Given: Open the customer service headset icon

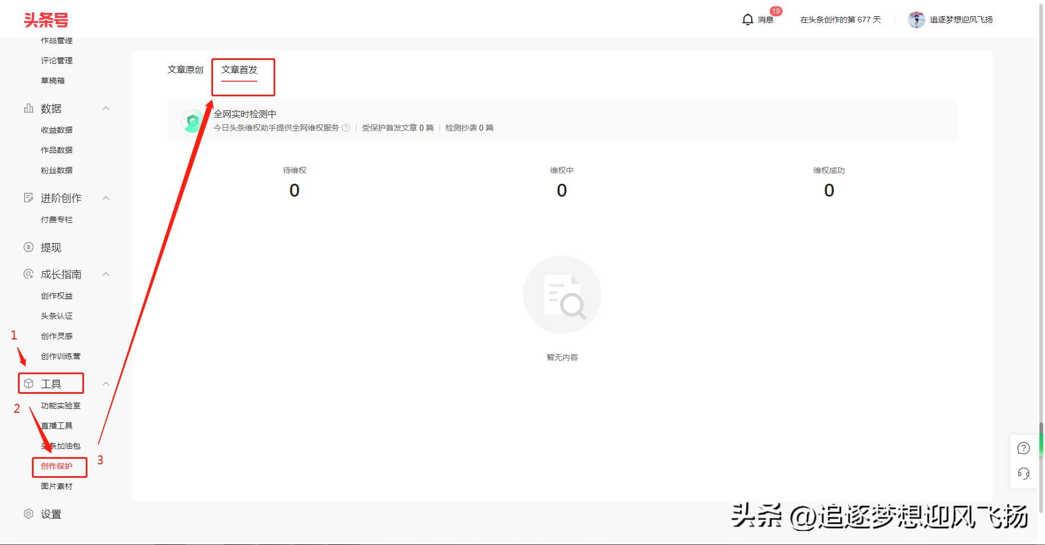Looking at the screenshot, I should tap(1024, 474).
